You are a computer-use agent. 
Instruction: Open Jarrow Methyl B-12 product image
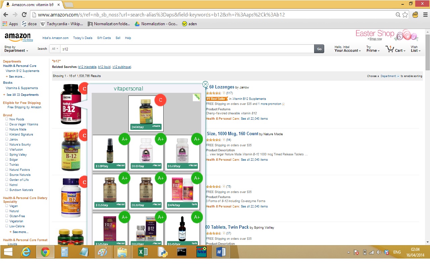[x=71, y=104]
